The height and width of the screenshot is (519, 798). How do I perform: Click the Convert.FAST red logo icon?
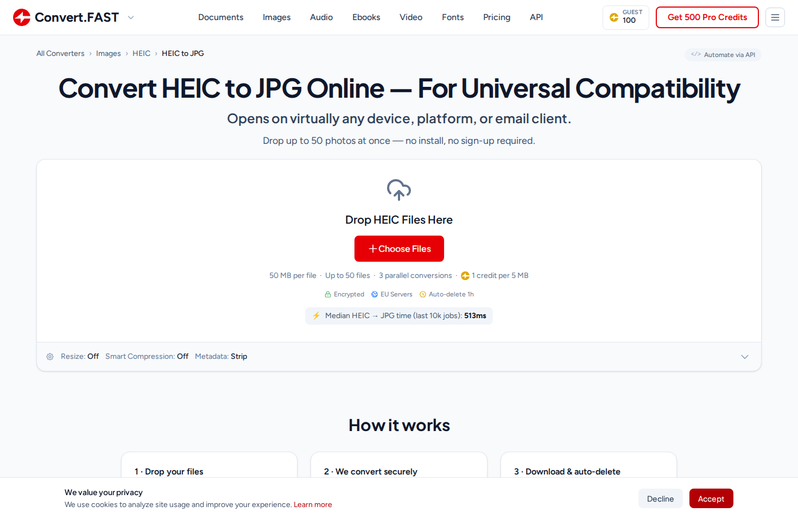coord(22,17)
